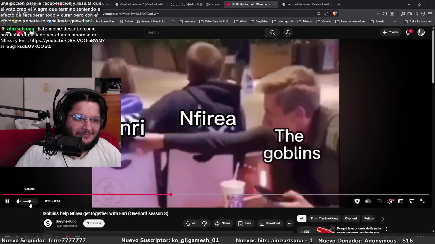Click the address bar URL
The width and height of the screenshot is (435, 244).
(131, 14)
